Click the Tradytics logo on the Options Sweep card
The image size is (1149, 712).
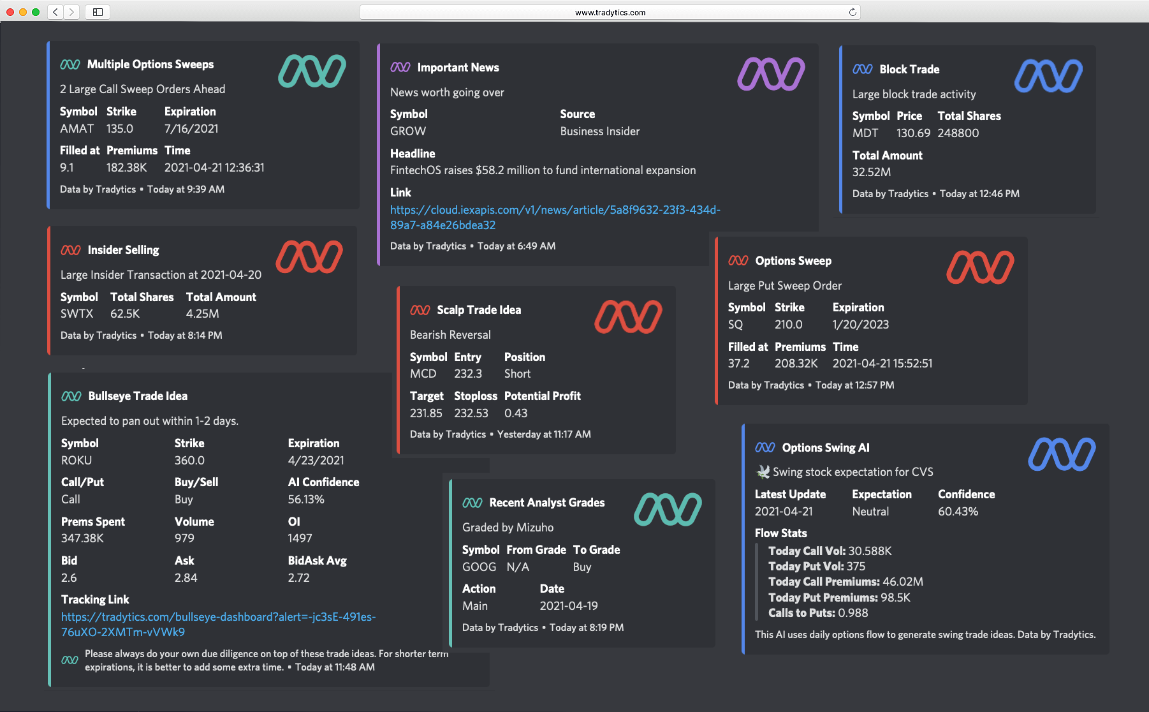tap(981, 266)
